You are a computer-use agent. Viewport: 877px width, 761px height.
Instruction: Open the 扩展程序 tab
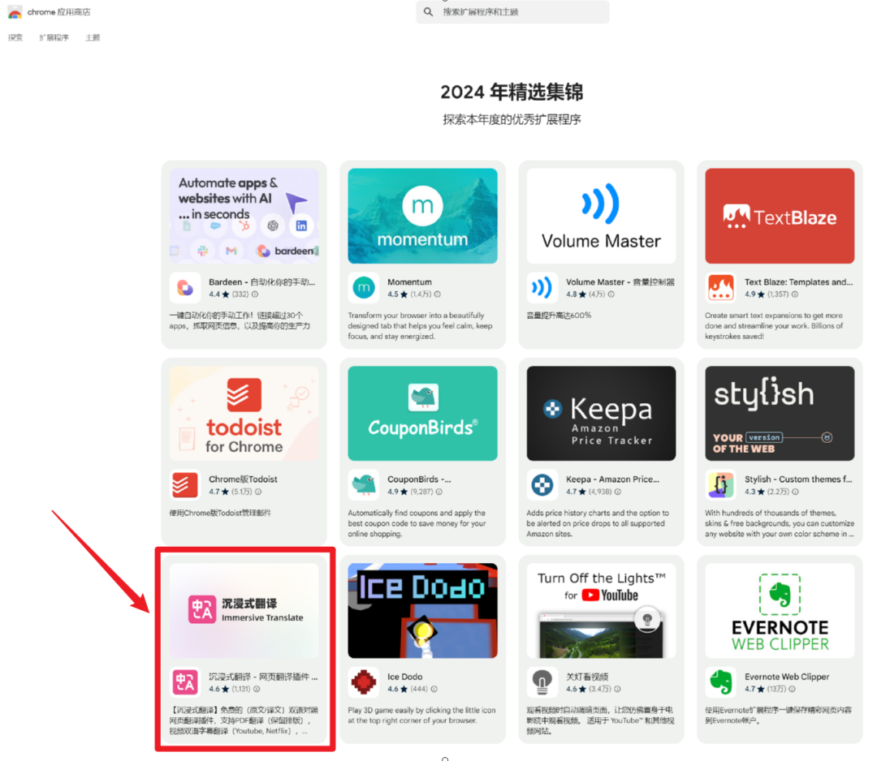pyautogui.click(x=54, y=37)
